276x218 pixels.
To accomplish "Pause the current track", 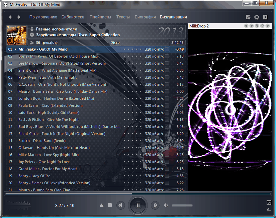I will (x=138, y=205).
